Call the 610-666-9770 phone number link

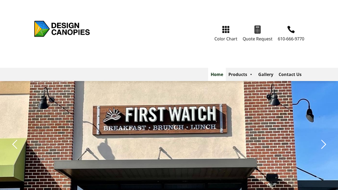[x=291, y=39]
